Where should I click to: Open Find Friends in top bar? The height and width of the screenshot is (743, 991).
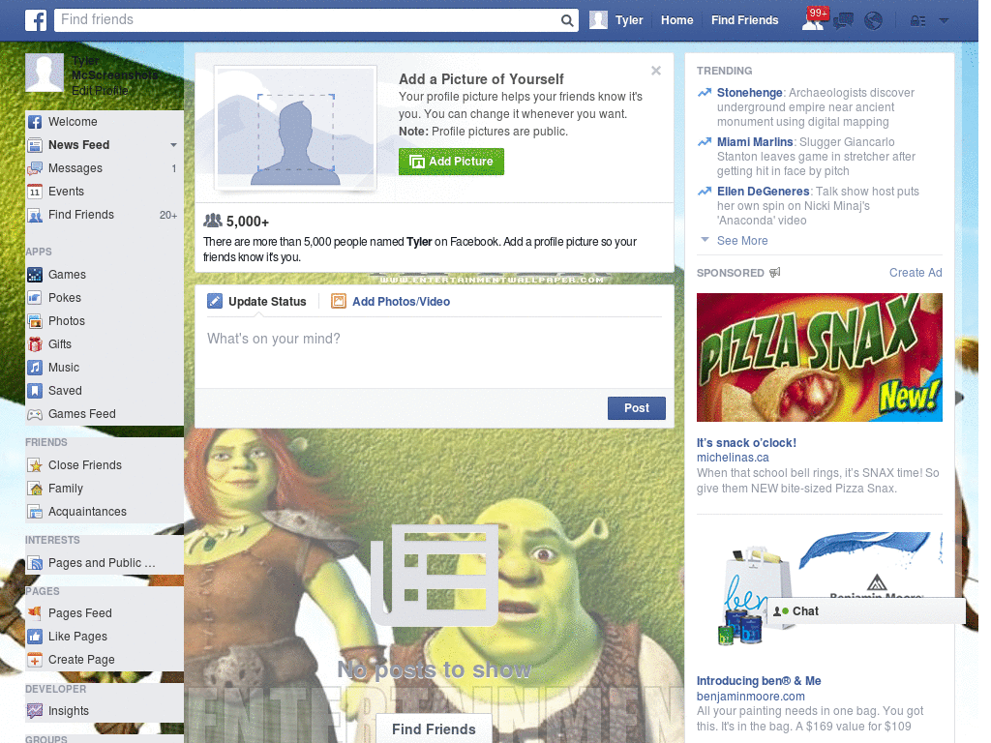tap(744, 20)
